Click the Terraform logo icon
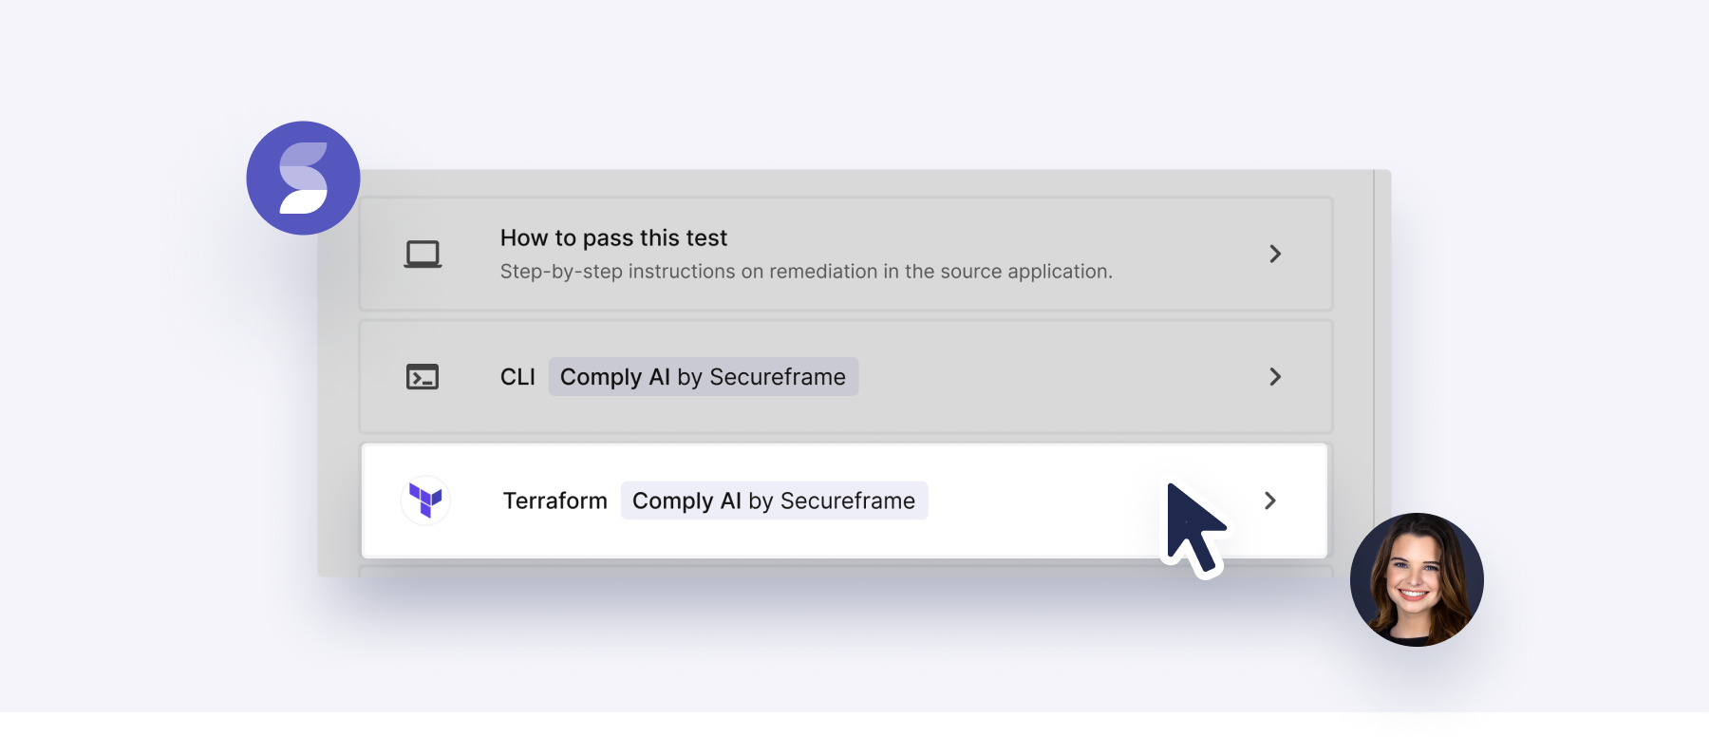The height and width of the screenshot is (756, 1710). [425, 500]
